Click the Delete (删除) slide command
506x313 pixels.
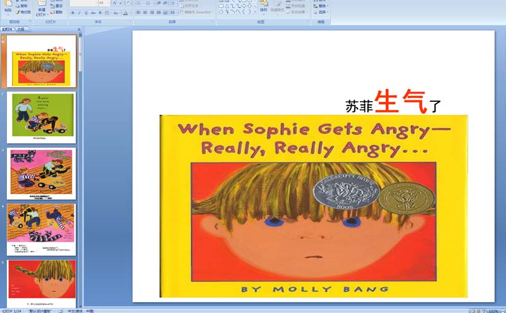56,12
